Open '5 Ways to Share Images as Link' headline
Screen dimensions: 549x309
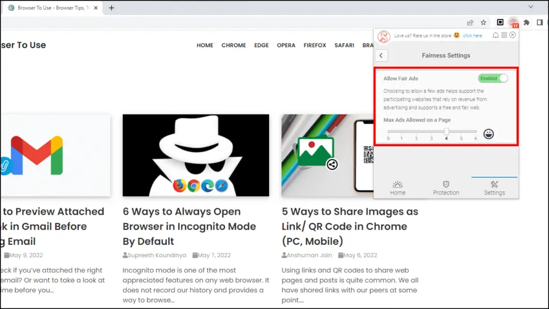coord(350,226)
